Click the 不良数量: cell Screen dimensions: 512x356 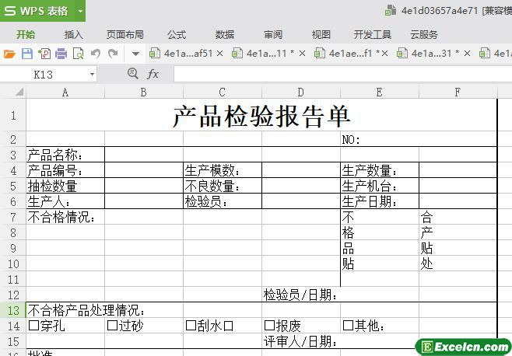[223, 187]
